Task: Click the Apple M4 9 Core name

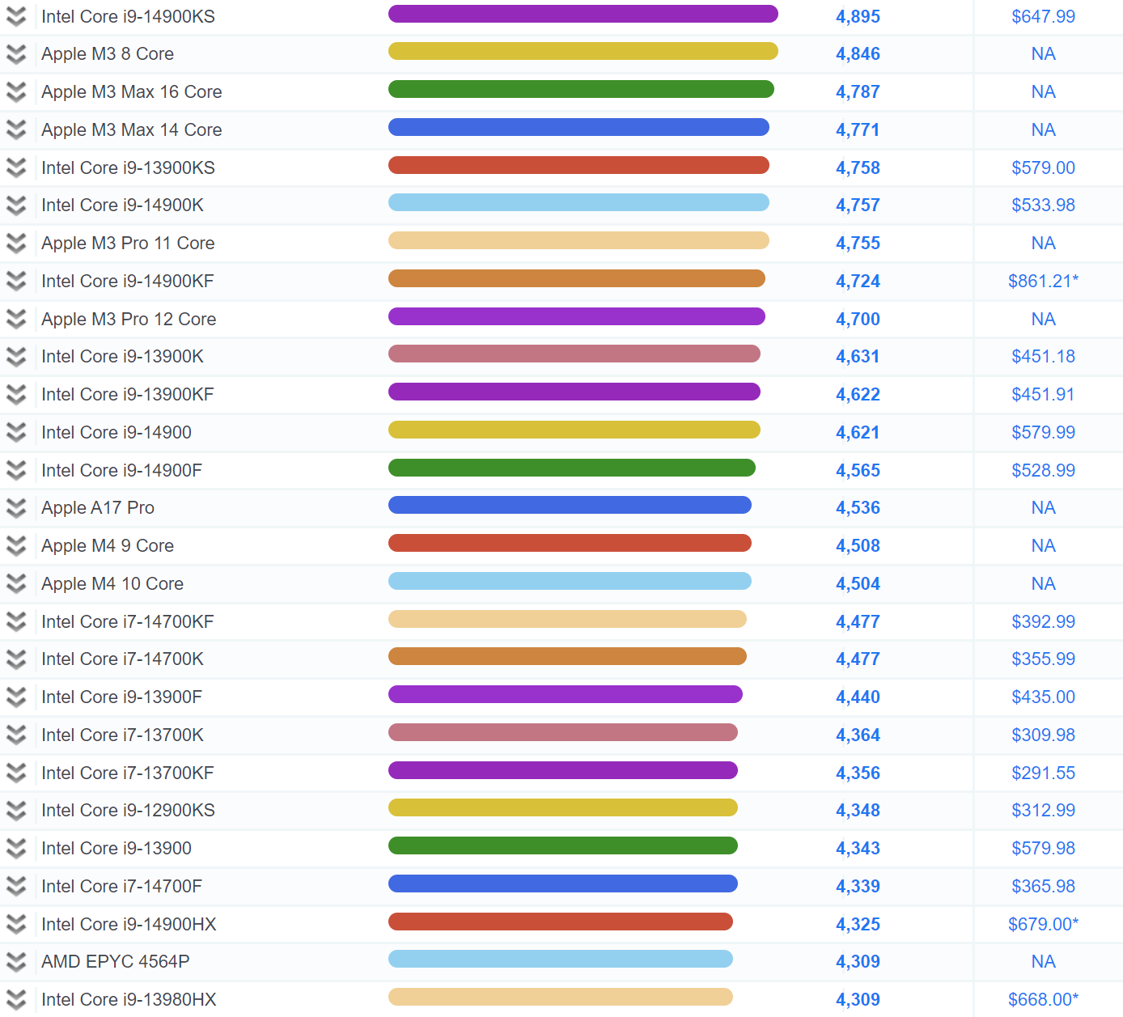Action: (108, 546)
